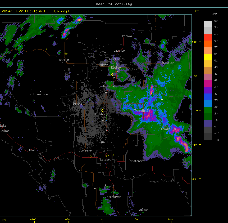Click the 45 value in dBZ legend
Screen dimensions: 228x223
pos(216,74)
